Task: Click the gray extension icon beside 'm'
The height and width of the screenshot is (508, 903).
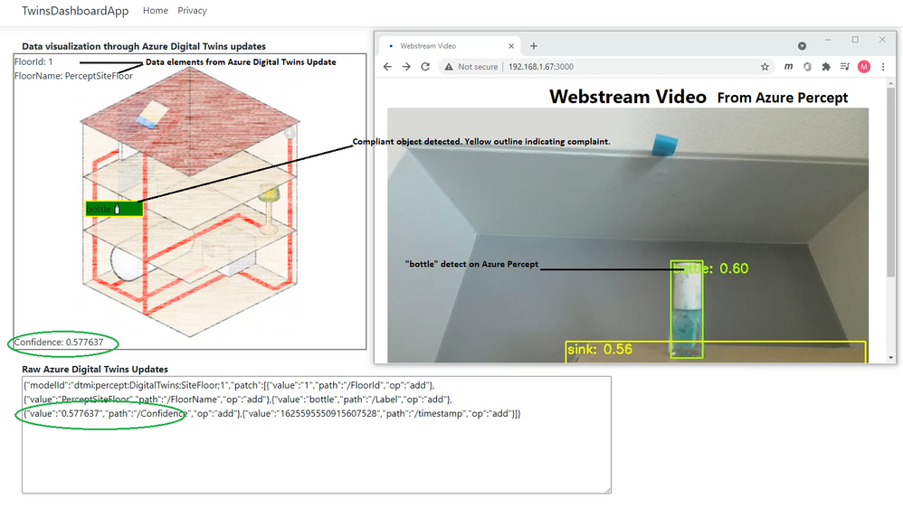Action: [807, 67]
